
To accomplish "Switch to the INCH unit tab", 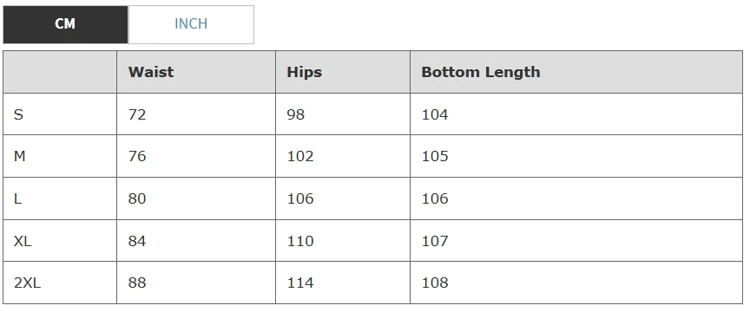I will pyautogui.click(x=191, y=24).
